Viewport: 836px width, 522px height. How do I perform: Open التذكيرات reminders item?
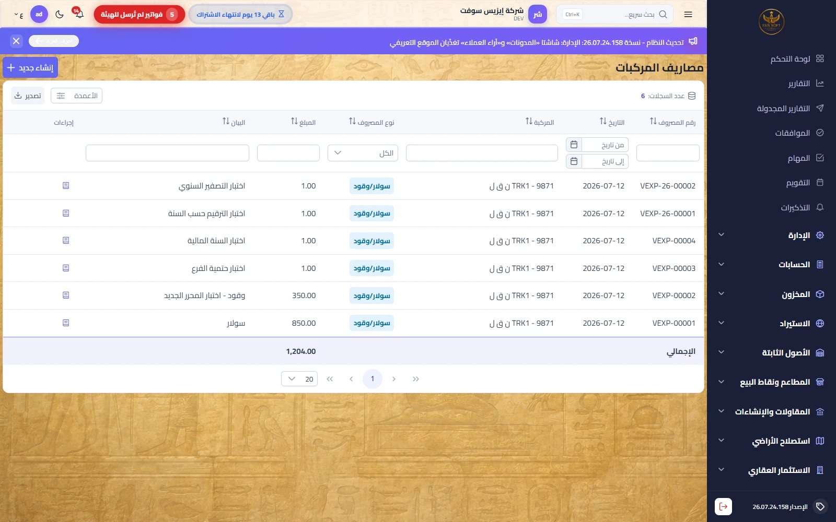coord(802,208)
